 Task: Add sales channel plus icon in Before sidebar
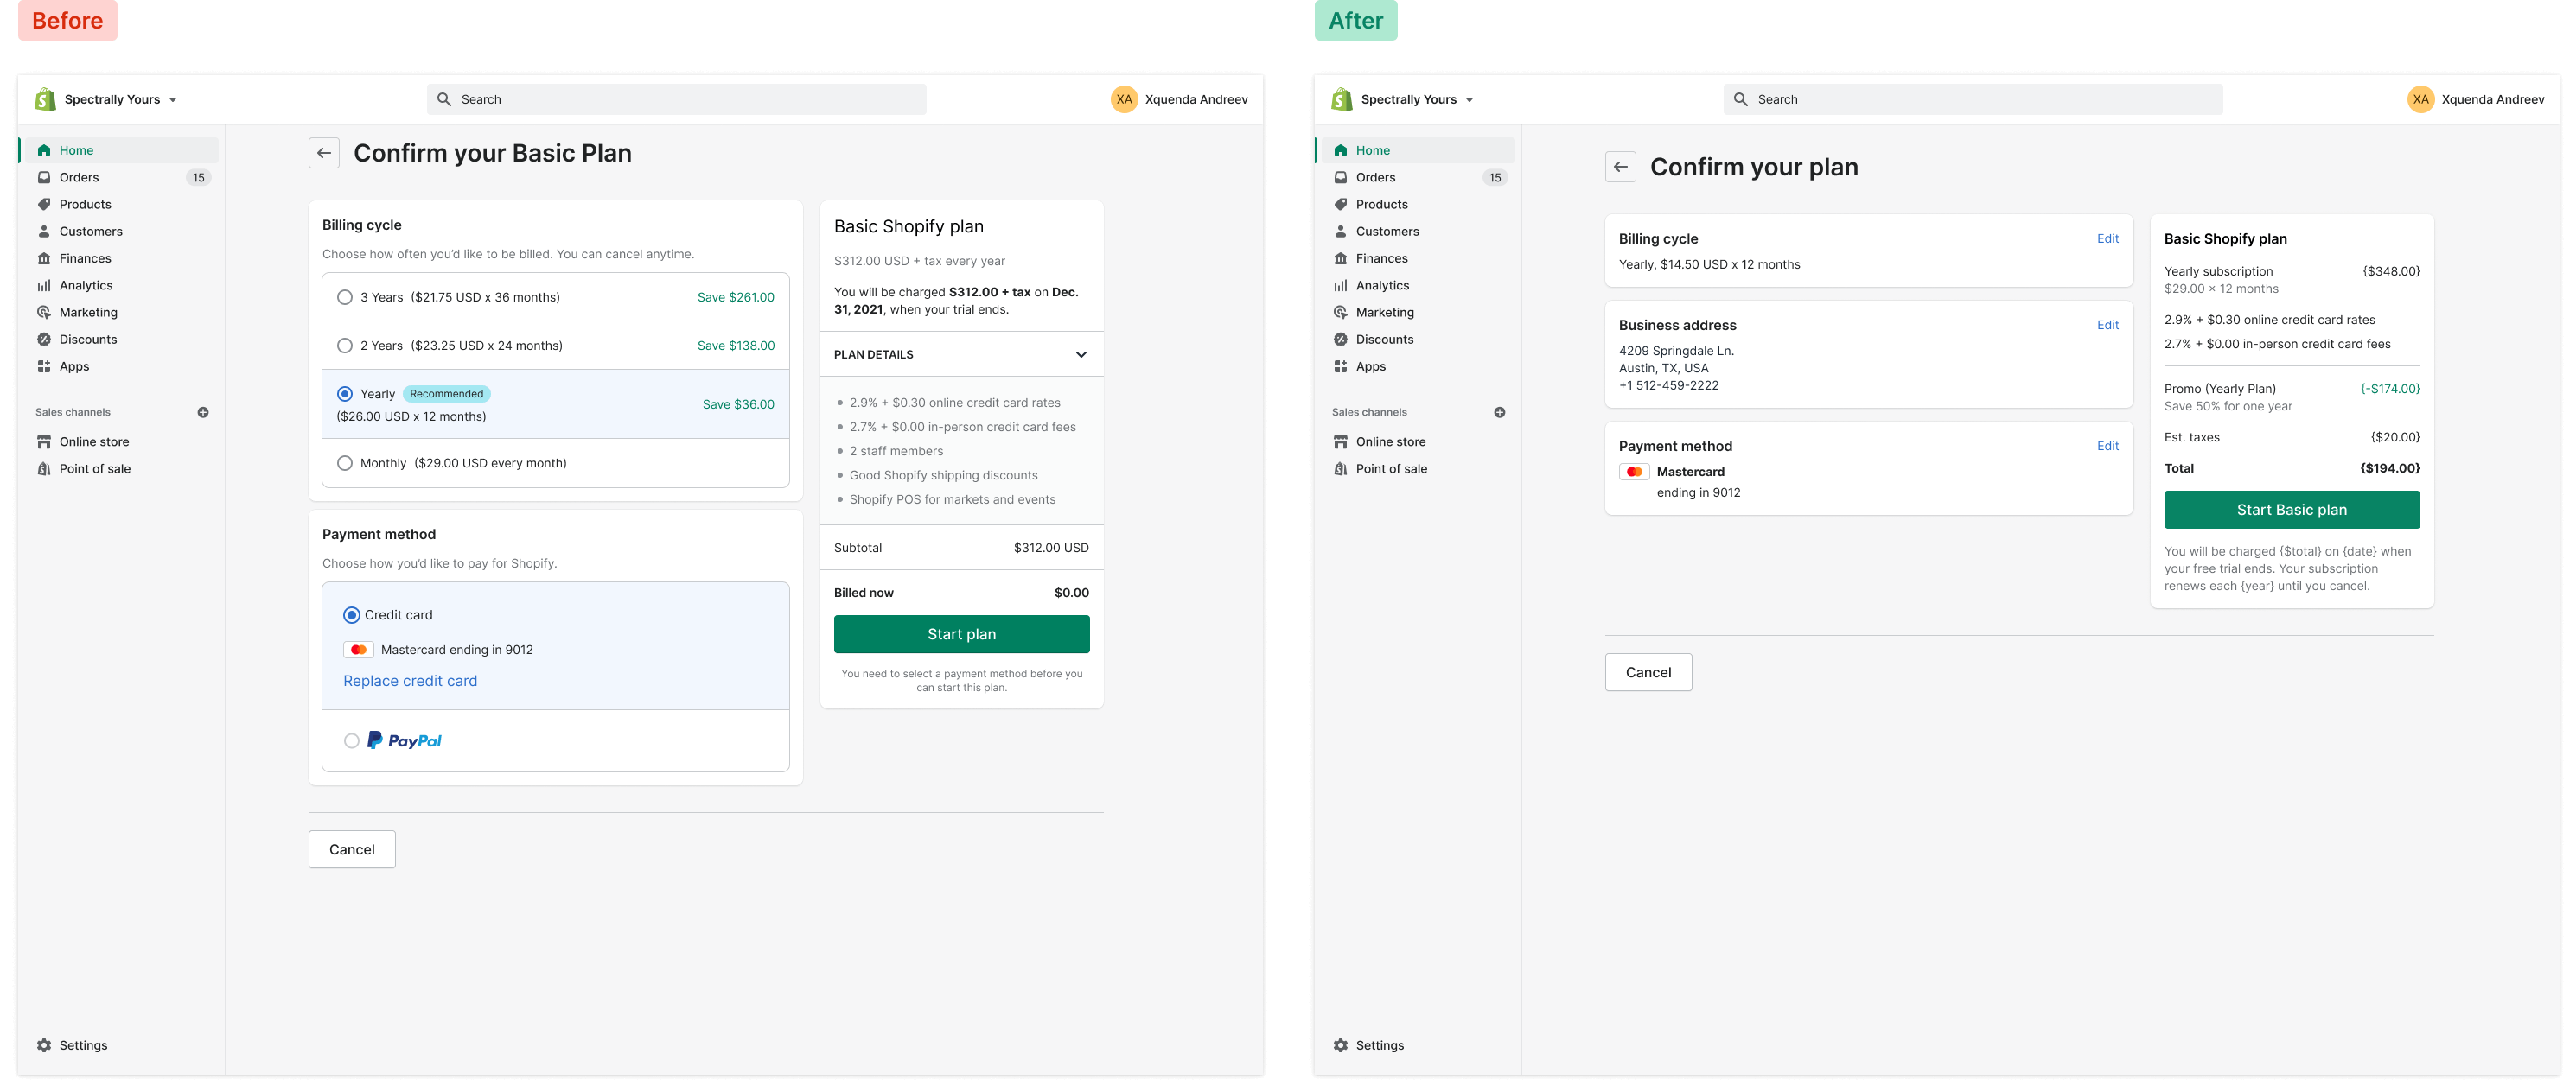[x=203, y=411]
